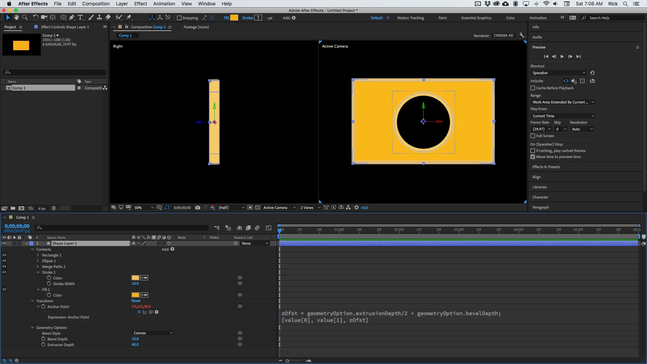Select the Ellipse shape tool
The width and height of the screenshot is (647, 364).
63,18
